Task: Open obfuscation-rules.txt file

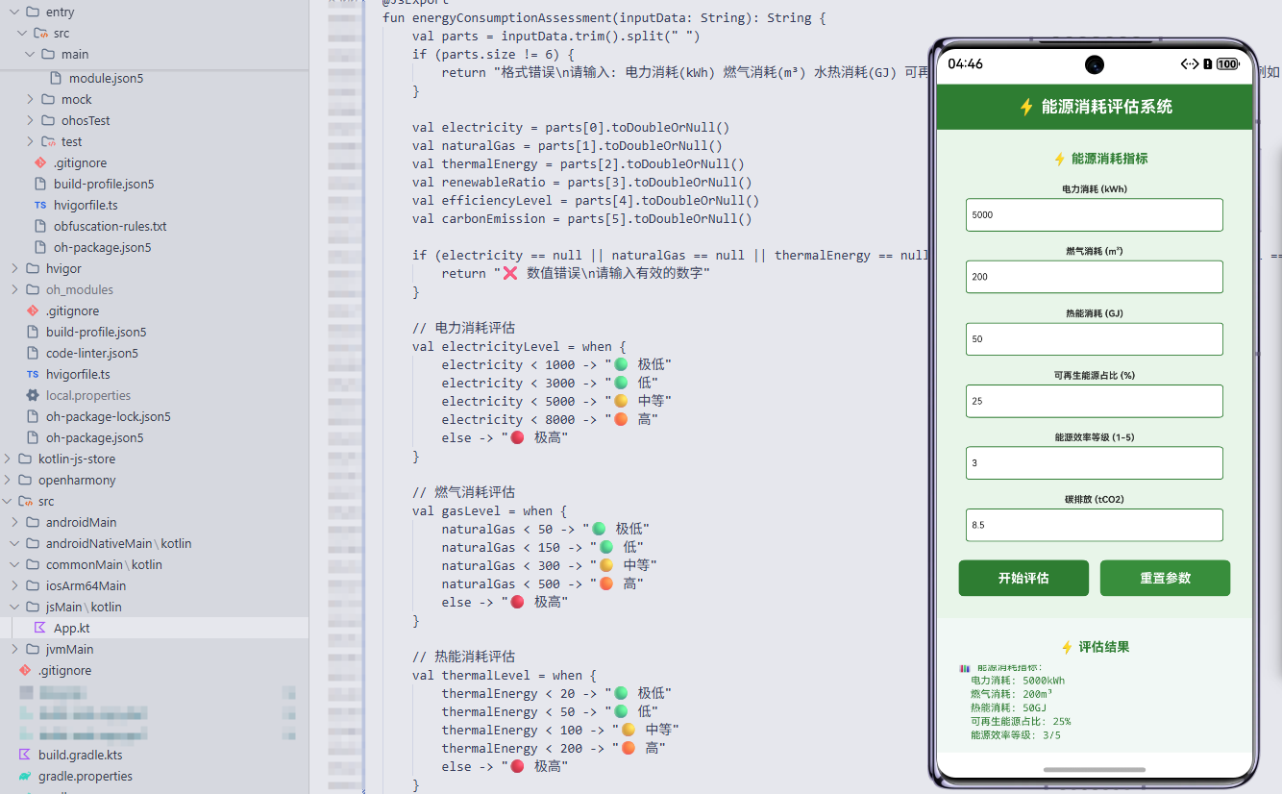Action: click(x=111, y=226)
